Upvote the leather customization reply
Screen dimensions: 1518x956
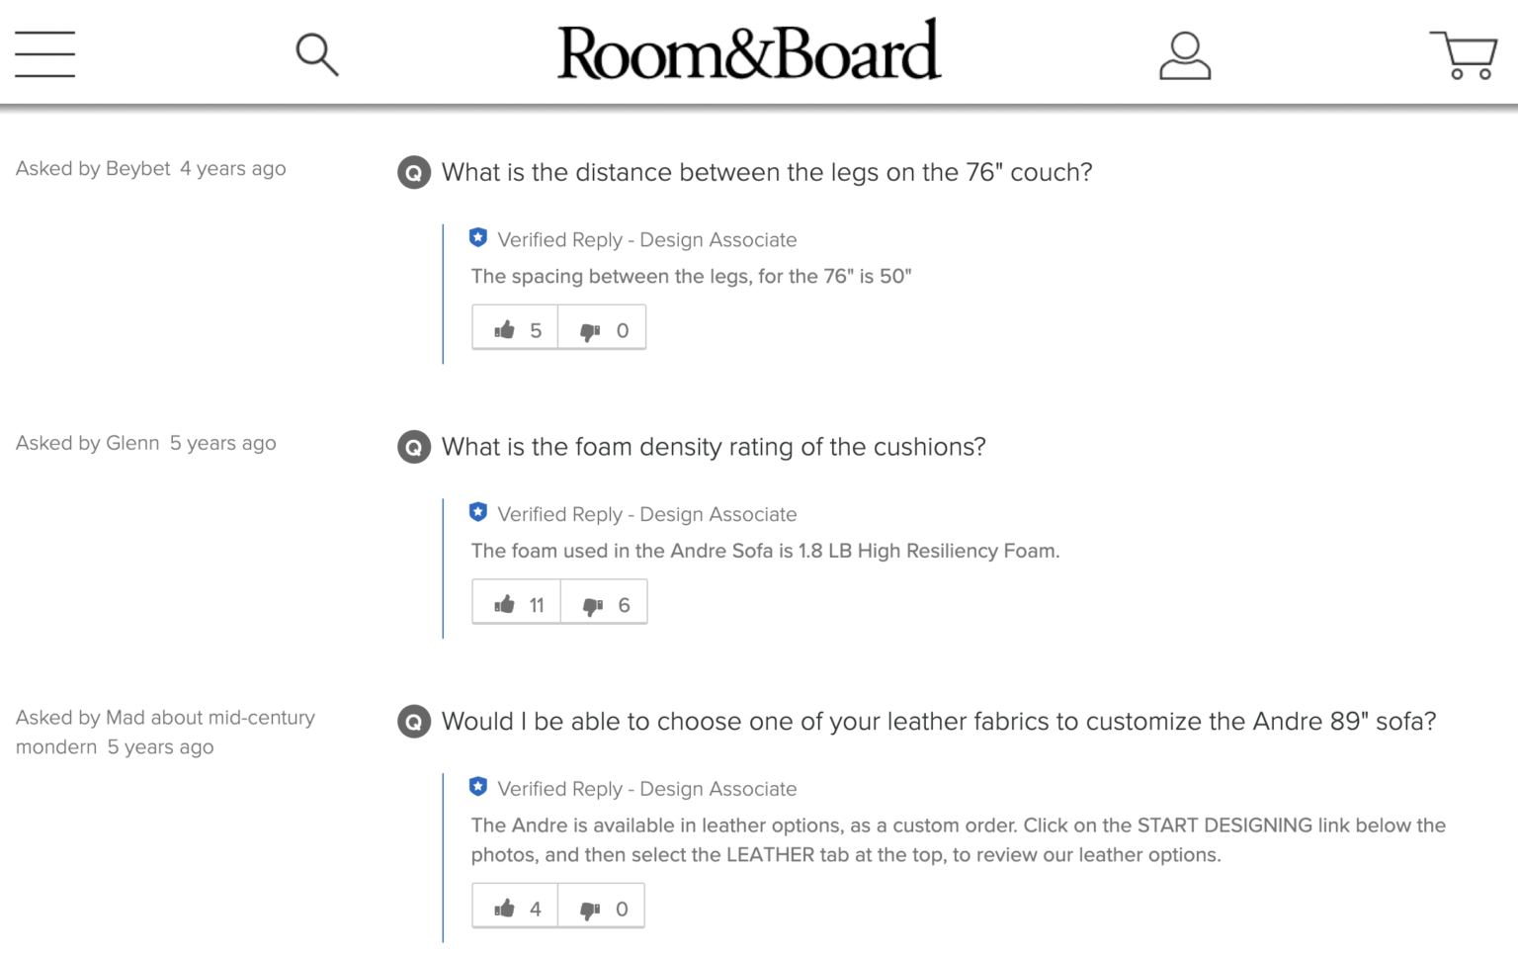pyautogui.click(x=514, y=905)
